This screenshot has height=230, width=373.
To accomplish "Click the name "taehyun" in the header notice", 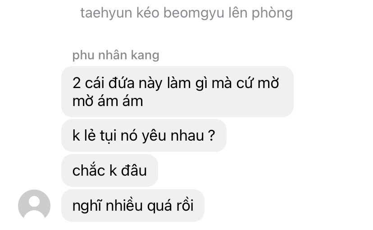I will tap(106, 13).
